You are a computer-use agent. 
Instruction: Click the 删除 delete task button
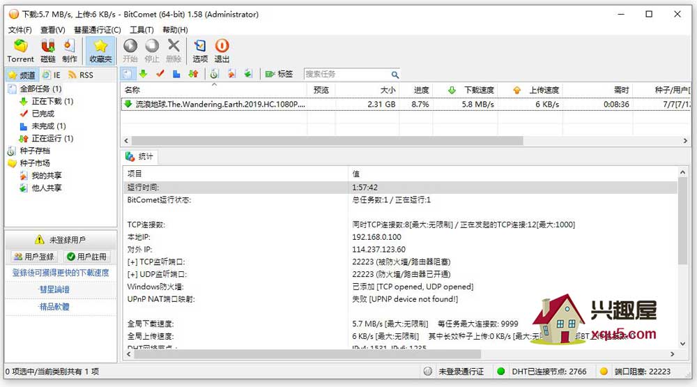[x=174, y=51]
